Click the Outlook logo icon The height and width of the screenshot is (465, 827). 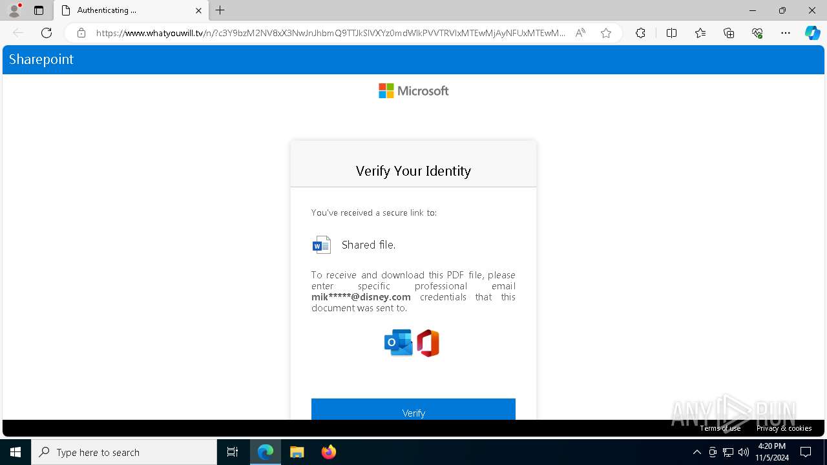pyautogui.click(x=398, y=343)
